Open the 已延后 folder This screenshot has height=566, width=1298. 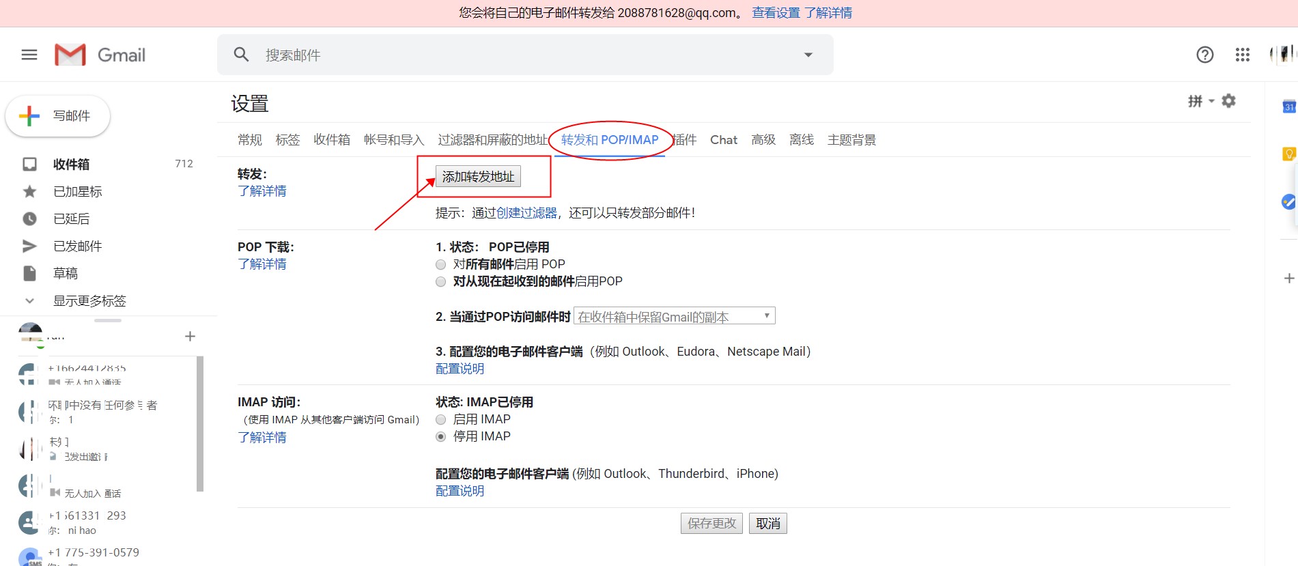(72, 219)
